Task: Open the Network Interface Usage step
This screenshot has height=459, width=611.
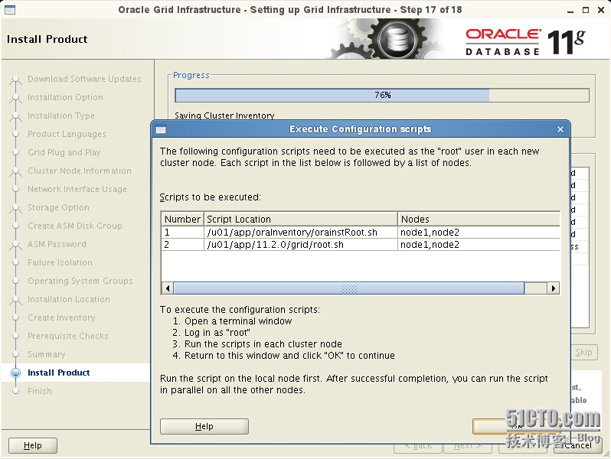Action: (x=77, y=189)
